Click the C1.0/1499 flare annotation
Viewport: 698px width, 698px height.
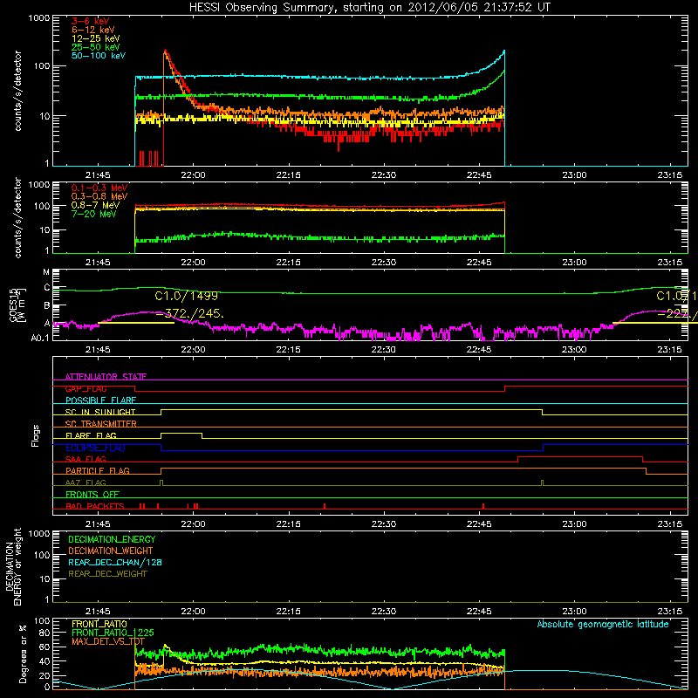tap(187, 296)
